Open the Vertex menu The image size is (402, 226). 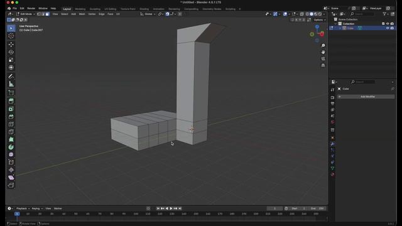pyautogui.click(x=92, y=14)
